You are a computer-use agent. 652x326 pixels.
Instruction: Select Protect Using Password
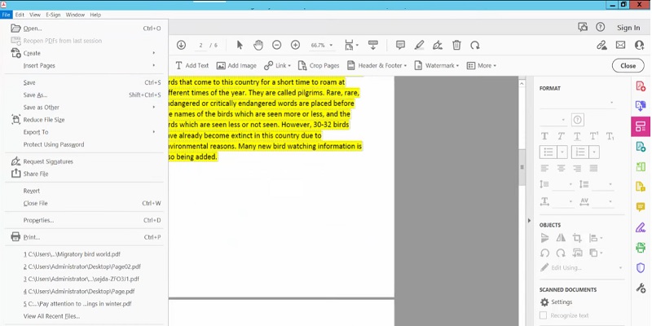(x=86, y=145)
